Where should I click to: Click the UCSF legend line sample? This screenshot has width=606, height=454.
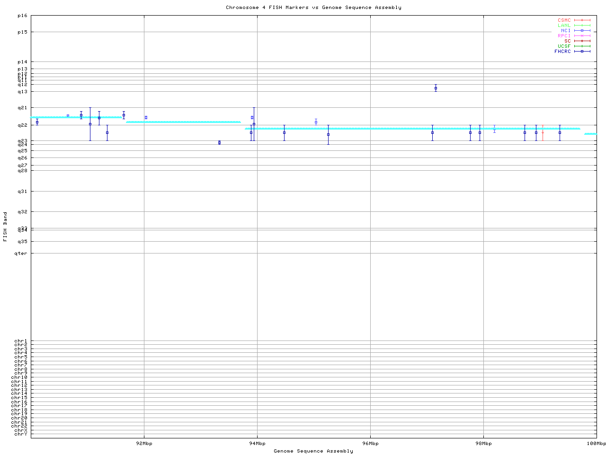(582, 46)
